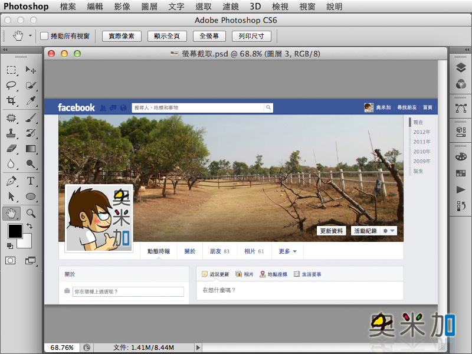Click the 顯示全頁 button
The image size is (472, 354).
(167, 36)
